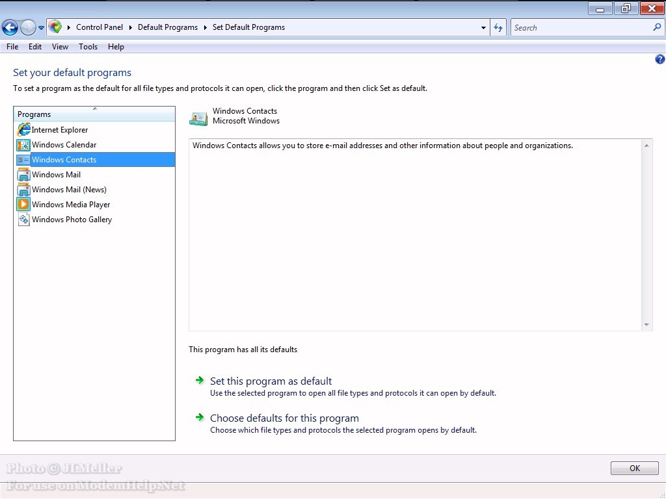Go back with the blue Back arrow
The width and height of the screenshot is (666, 499).
pos(10,27)
